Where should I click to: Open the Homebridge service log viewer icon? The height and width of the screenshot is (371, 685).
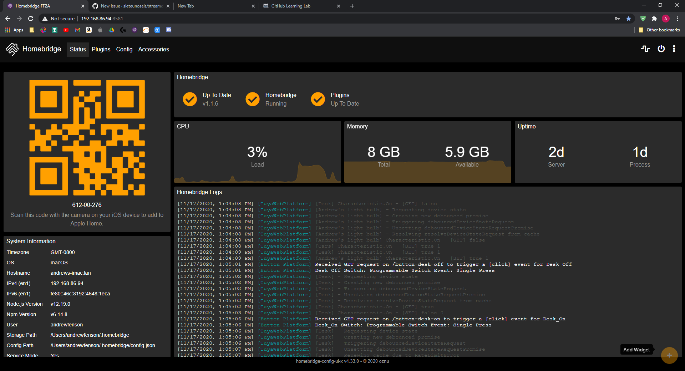[646, 49]
